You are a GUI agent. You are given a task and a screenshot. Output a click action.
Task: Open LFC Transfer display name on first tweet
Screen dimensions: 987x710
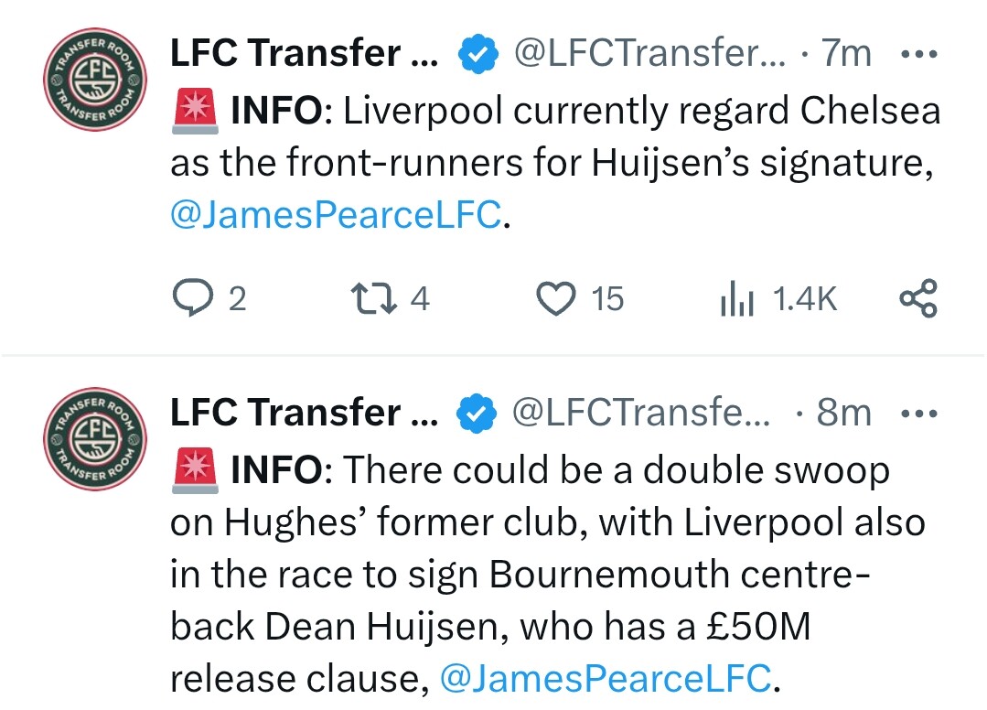[305, 52]
